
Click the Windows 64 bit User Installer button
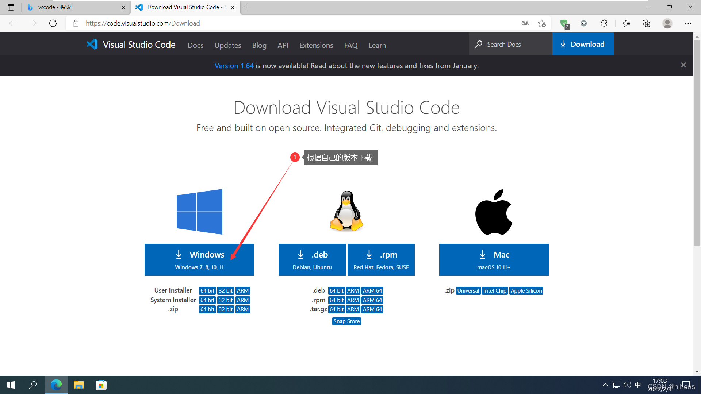(207, 290)
